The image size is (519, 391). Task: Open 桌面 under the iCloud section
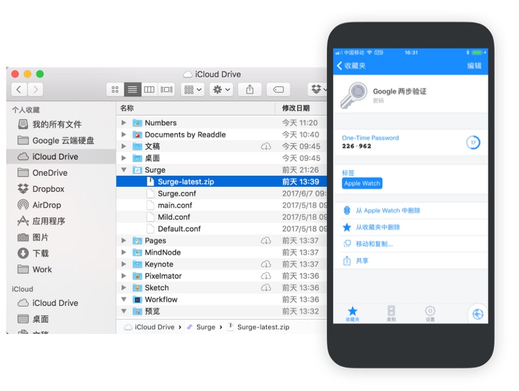33,319
